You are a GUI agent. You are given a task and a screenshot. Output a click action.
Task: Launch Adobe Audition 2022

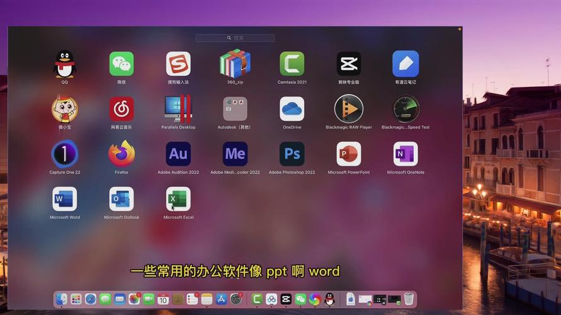(178, 154)
